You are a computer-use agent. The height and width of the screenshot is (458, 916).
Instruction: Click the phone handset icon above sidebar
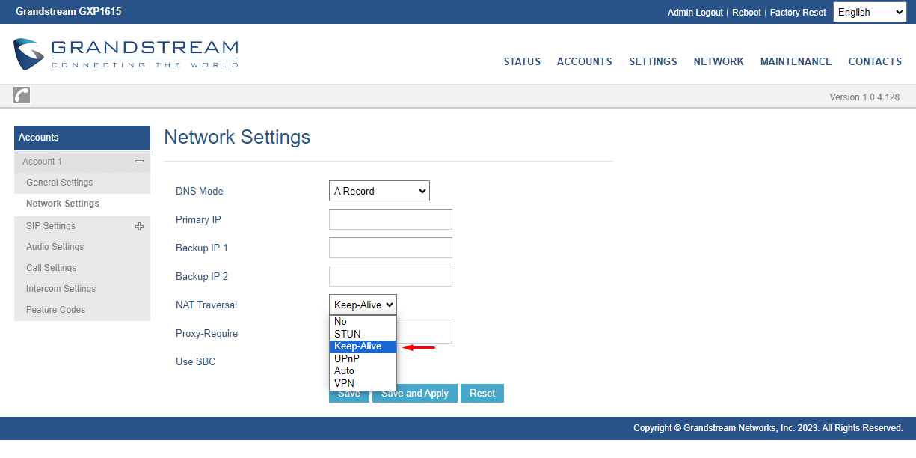click(21, 95)
